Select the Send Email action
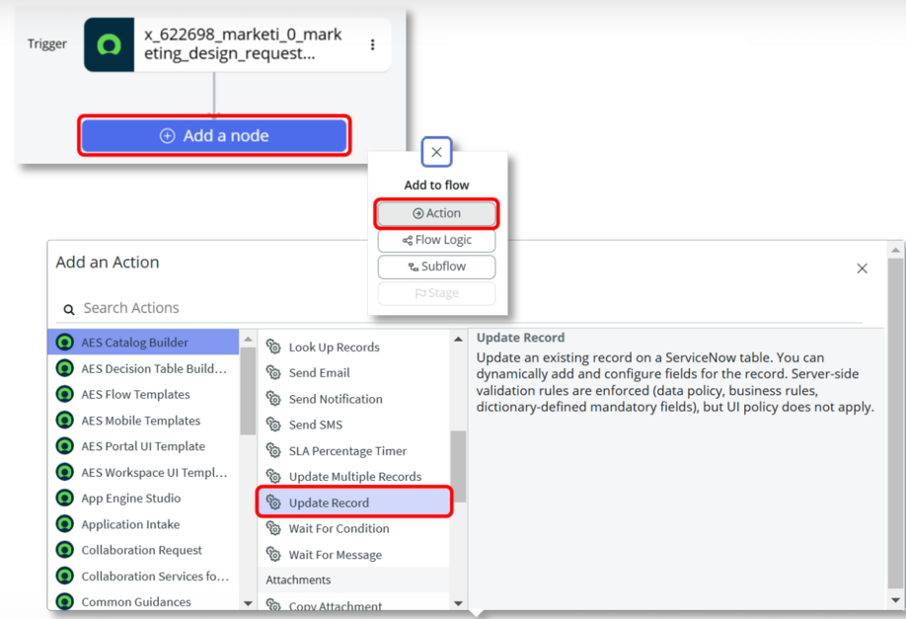 point(353,373)
